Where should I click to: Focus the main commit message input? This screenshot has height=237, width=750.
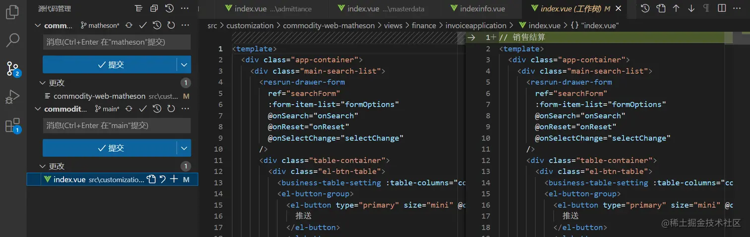coord(117,125)
